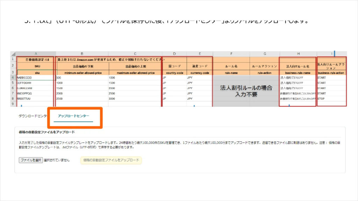
Task: Click the country-code cell
Action: tap(175, 73)
